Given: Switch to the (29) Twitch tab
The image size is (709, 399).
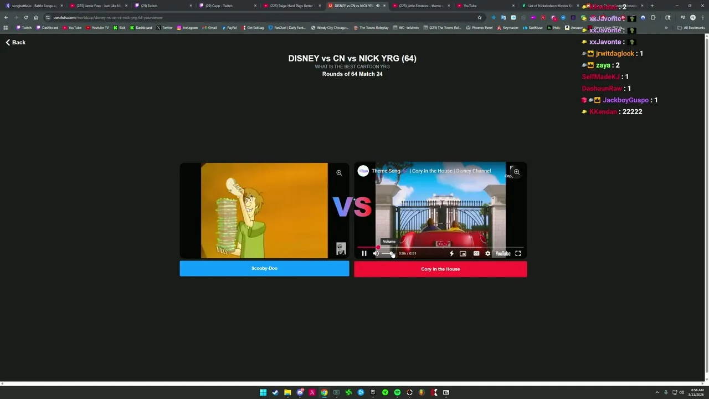Looking at the screenshot, I should point(163,6).
